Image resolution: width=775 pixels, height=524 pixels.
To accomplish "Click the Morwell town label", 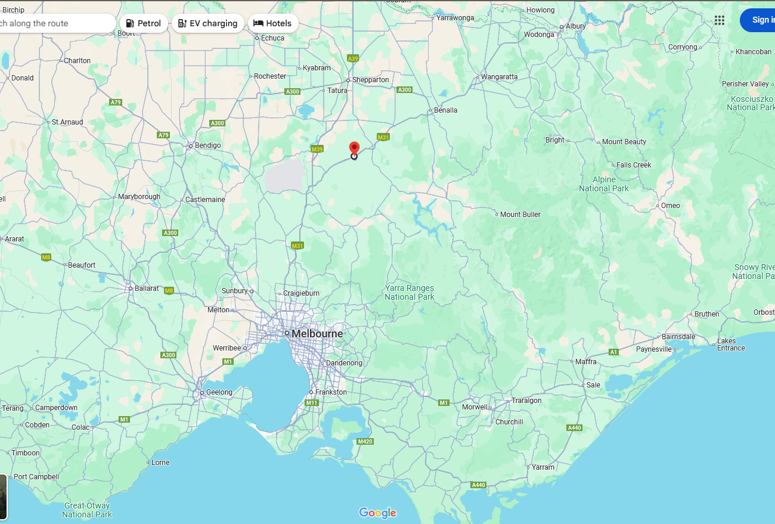I will coord(475,407).
